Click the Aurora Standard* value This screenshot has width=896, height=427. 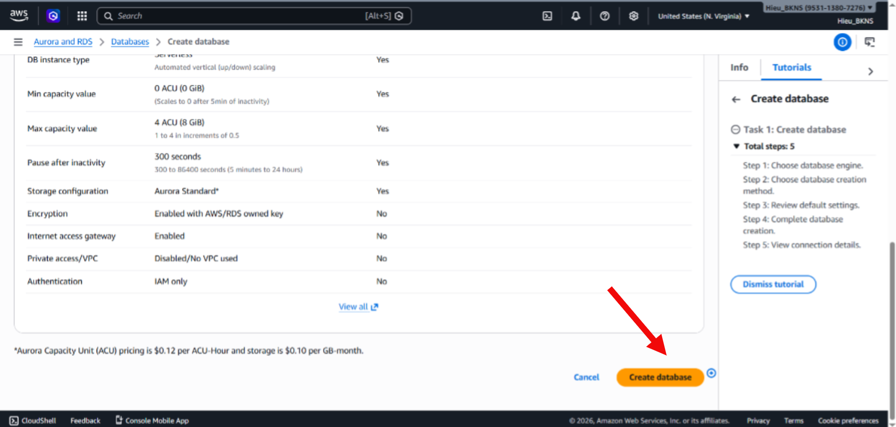pos(187,191)
